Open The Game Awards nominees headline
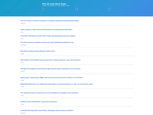Screen dimensions: 153x115 pos(47,42)
